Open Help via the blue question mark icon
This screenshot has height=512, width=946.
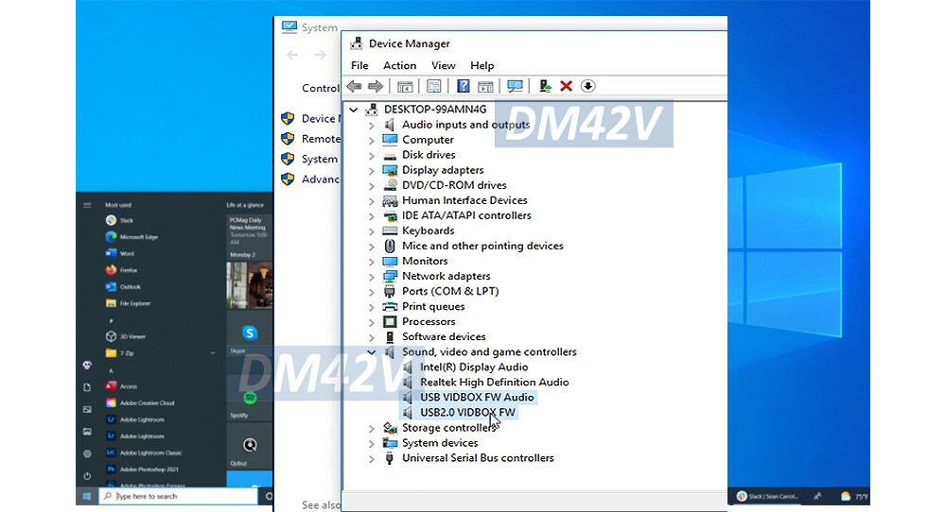coord(464,86)
